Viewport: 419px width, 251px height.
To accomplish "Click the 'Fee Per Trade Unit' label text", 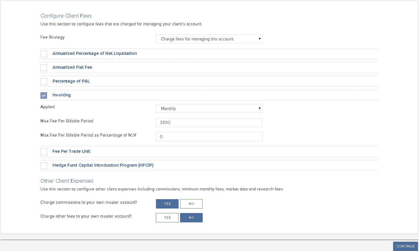I will click(71, 151).
